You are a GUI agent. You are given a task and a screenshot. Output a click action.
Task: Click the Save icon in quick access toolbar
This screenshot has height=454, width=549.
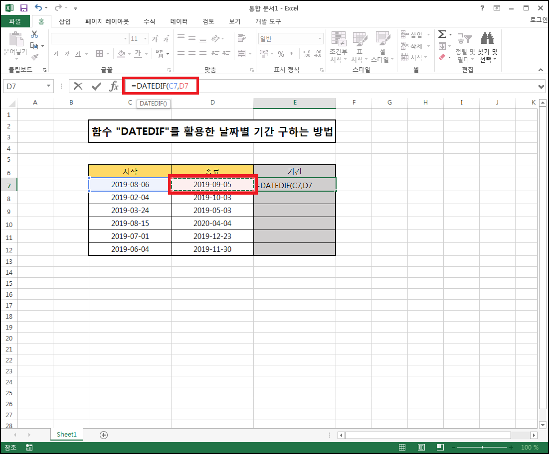coord(23,7)
